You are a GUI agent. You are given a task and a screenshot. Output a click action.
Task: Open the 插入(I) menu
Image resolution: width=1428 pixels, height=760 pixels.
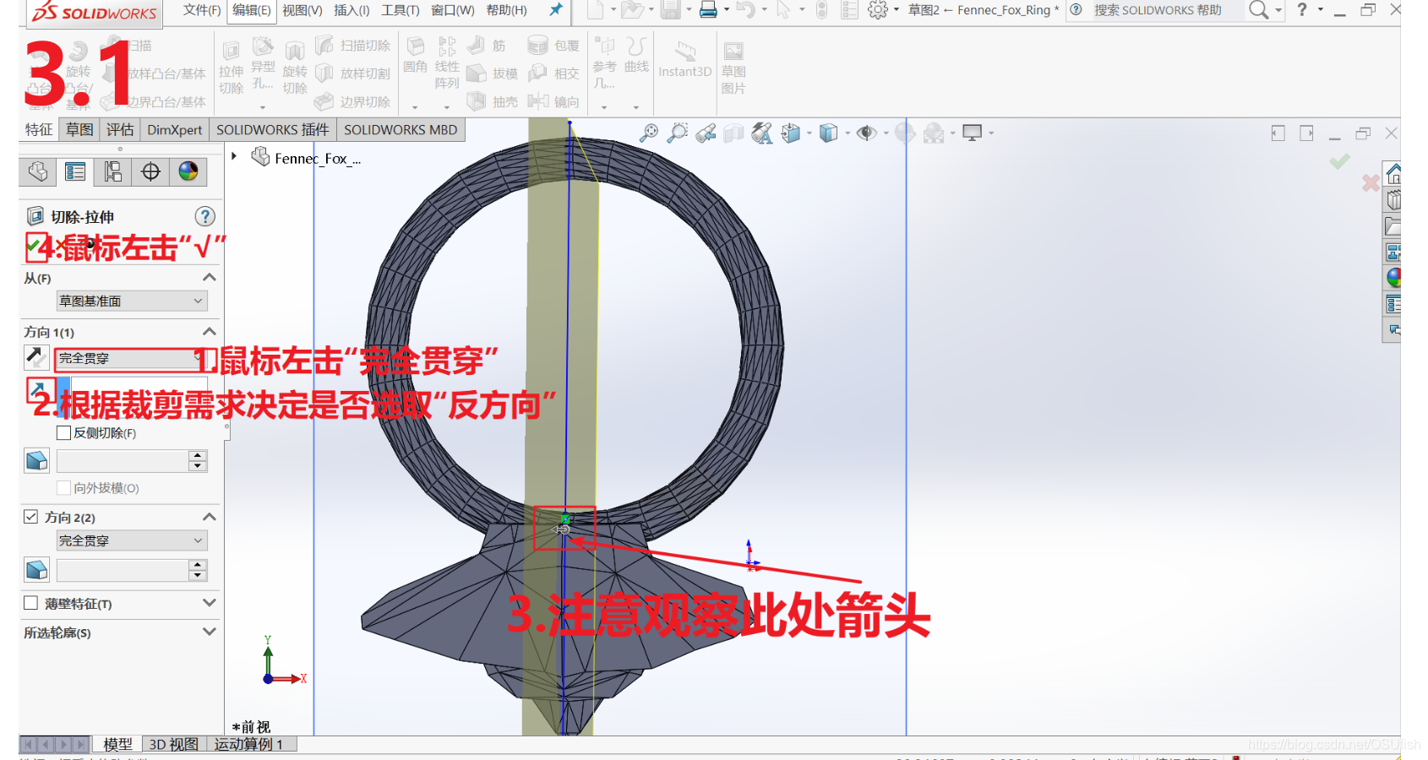(x=352, y=12)
